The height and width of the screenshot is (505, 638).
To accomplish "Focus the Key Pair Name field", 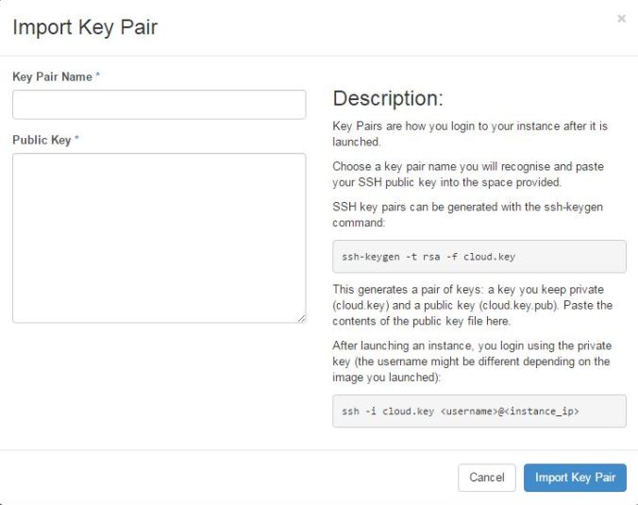I will 159,105.
